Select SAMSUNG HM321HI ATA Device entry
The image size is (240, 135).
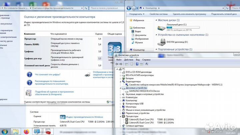click(x=144, y=91)
